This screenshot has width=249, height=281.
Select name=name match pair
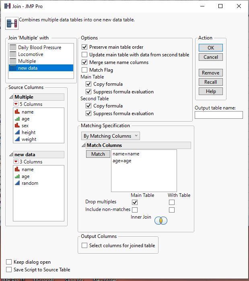click(x=126, y=154)
